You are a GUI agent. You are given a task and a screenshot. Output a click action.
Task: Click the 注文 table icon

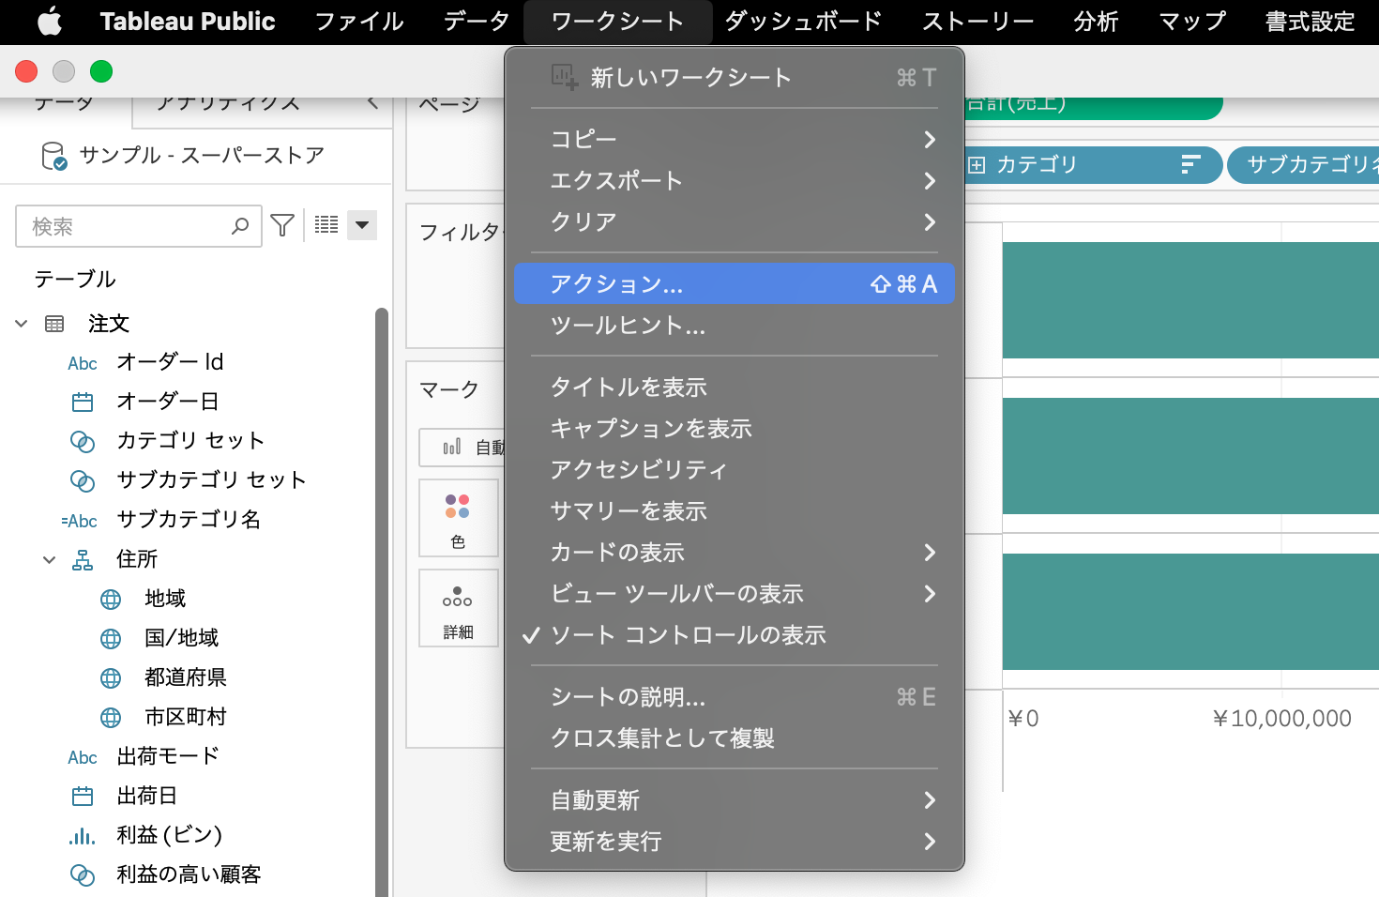pos(55,324)
